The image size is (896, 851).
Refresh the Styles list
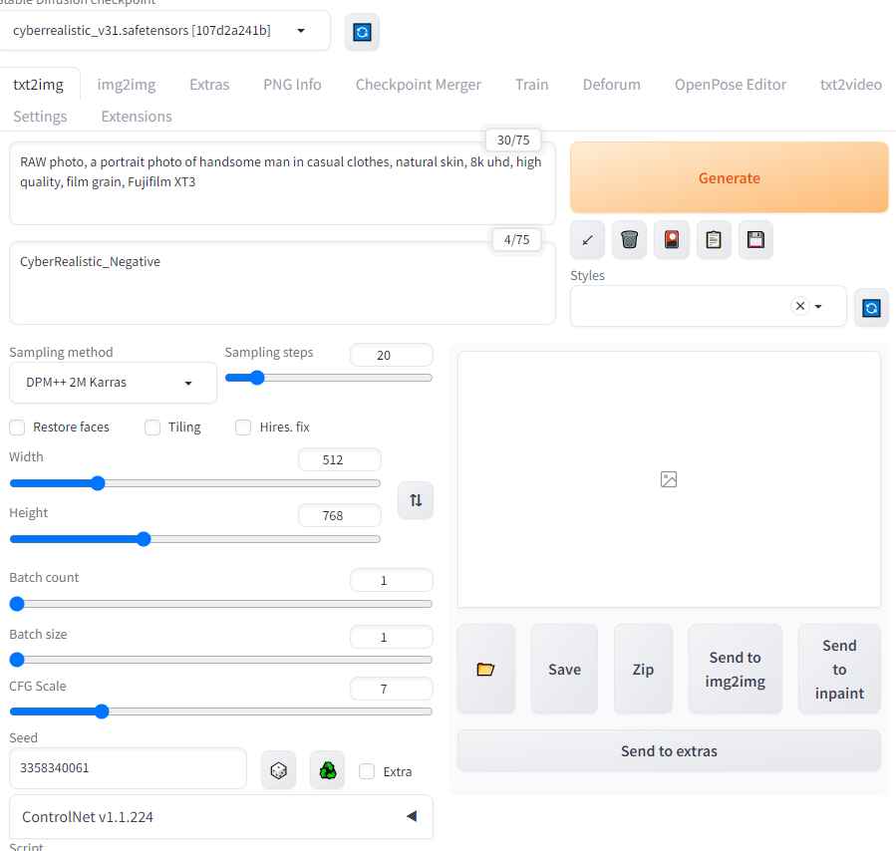click(x=871, y=309)
